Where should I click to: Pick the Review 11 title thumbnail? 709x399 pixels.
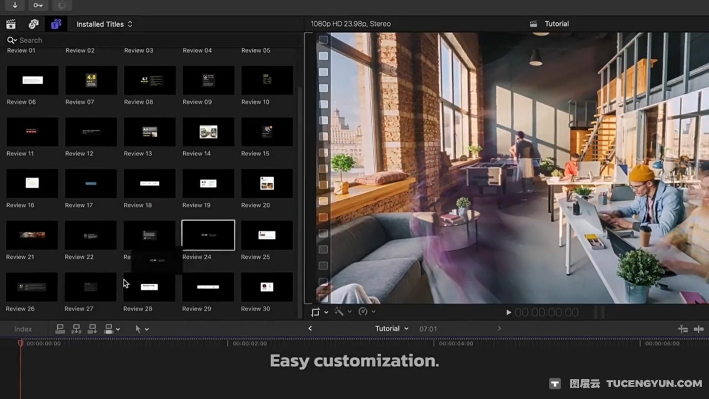pyautogui.click(x=32, y=132)
